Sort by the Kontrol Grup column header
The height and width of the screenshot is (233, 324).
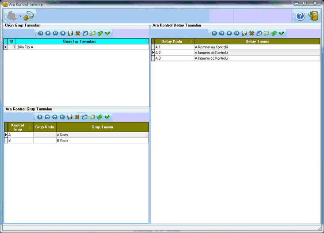pos(20,127)
